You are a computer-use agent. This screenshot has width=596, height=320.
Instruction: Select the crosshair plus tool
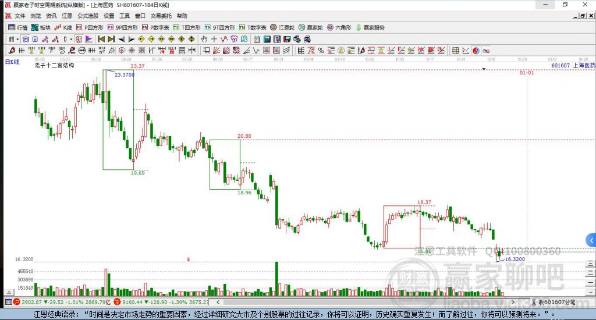(x=214, y=39)
